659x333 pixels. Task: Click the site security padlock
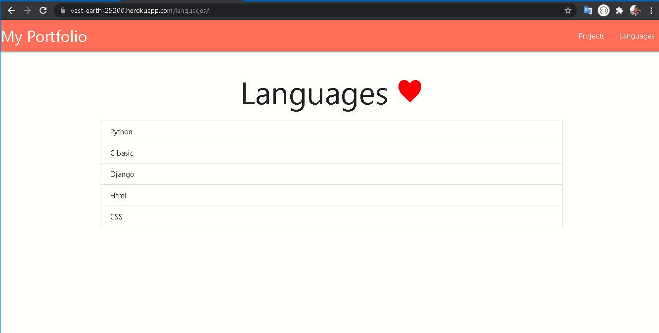62,10
